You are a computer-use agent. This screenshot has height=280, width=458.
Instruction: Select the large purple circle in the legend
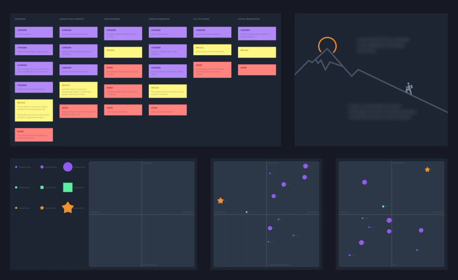coord(68,167)
